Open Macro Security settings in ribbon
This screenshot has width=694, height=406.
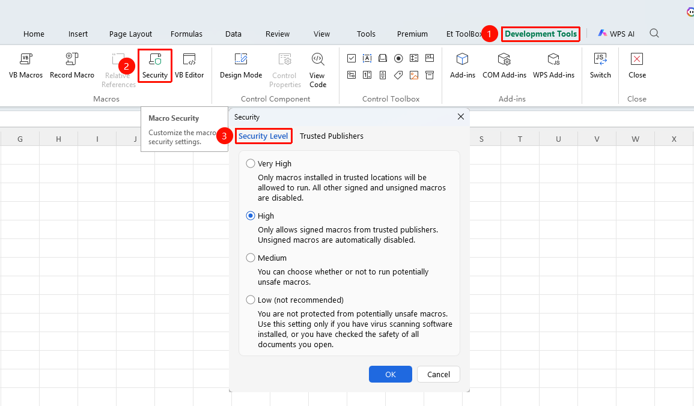click(155, 65)
